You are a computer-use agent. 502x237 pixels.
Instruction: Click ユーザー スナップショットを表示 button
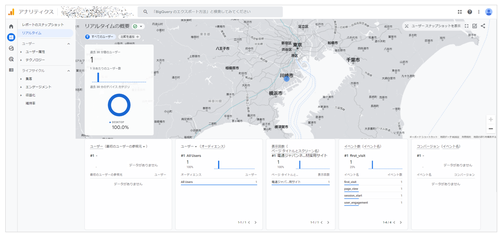(432, 26)
